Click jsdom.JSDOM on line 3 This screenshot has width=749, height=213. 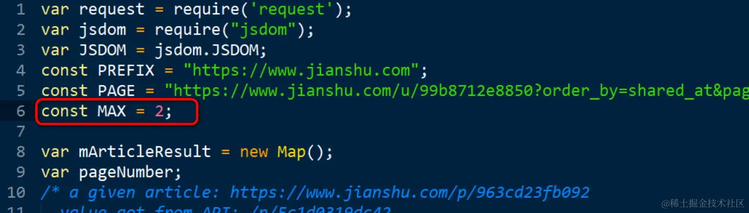point(211,50)
